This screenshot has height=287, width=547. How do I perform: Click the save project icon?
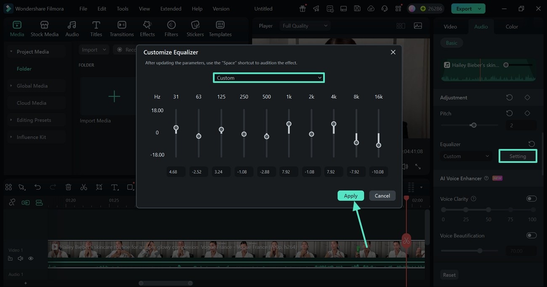coord(357,8)
